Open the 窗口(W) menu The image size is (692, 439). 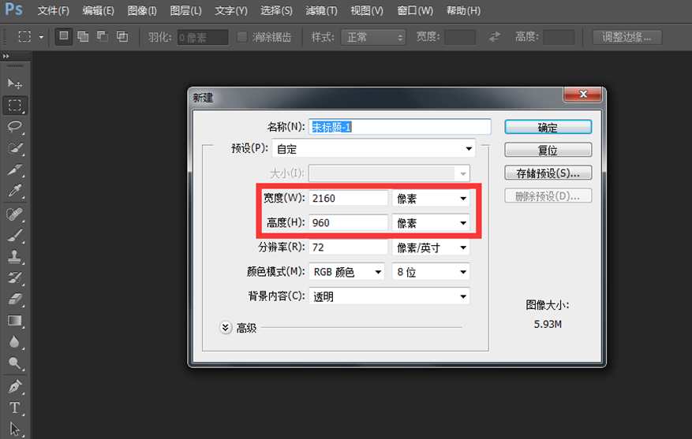coord(415,10)
